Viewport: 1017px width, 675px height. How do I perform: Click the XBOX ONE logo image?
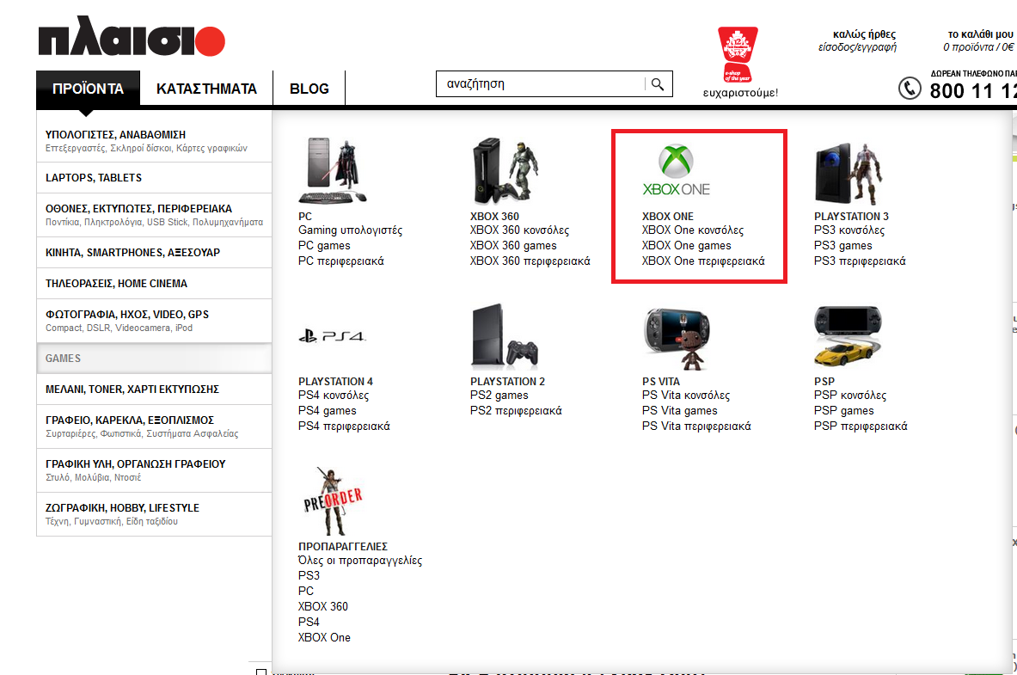coord(677,170)
